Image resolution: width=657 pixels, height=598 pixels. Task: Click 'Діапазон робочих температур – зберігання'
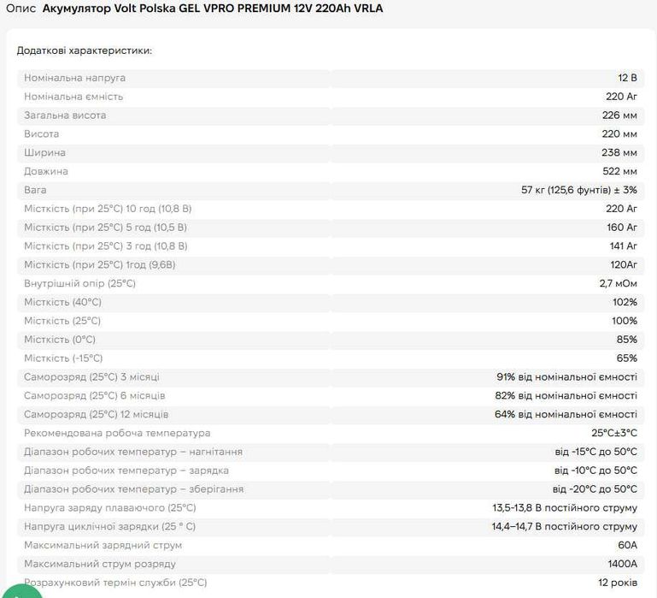(133, 489)
